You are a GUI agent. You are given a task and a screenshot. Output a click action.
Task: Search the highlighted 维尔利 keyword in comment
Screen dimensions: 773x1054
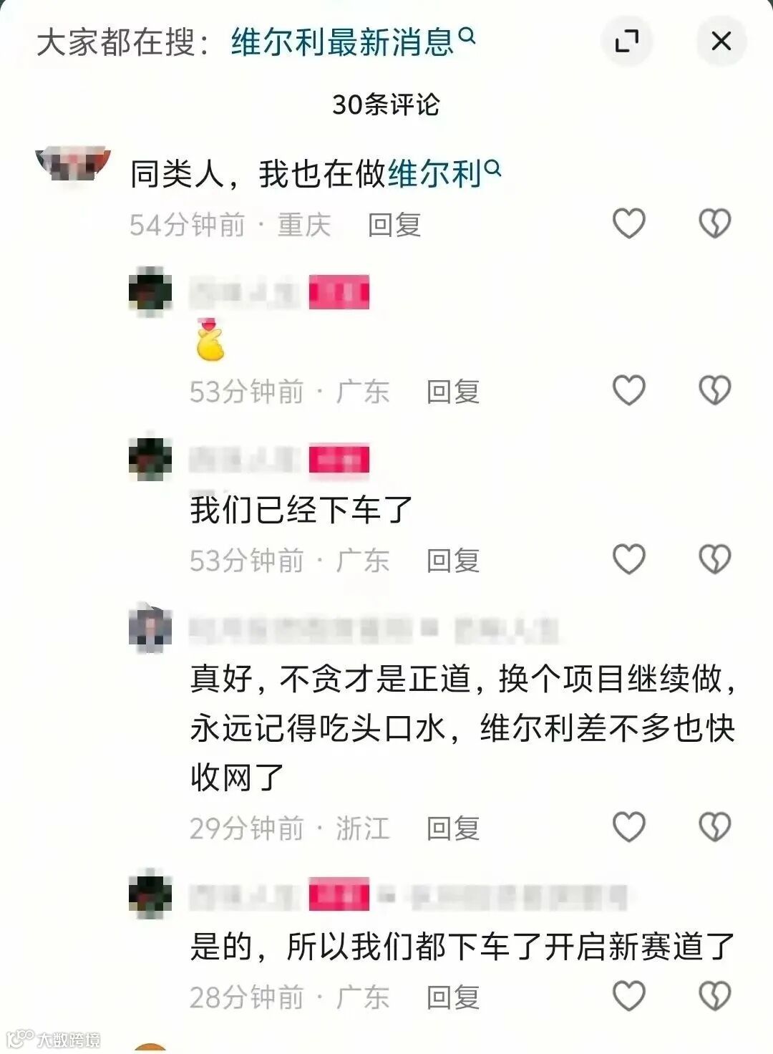[x=444, y=174]
